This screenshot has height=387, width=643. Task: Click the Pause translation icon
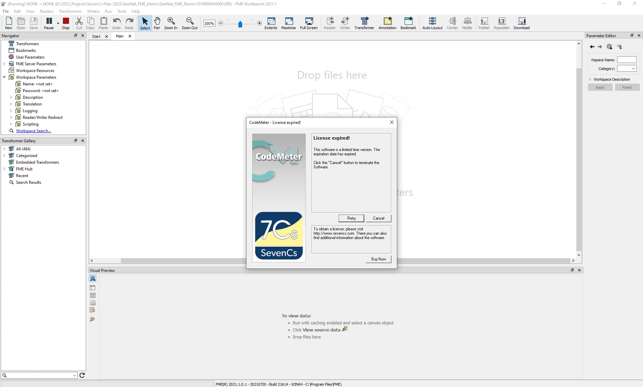[x=49, y=23]
